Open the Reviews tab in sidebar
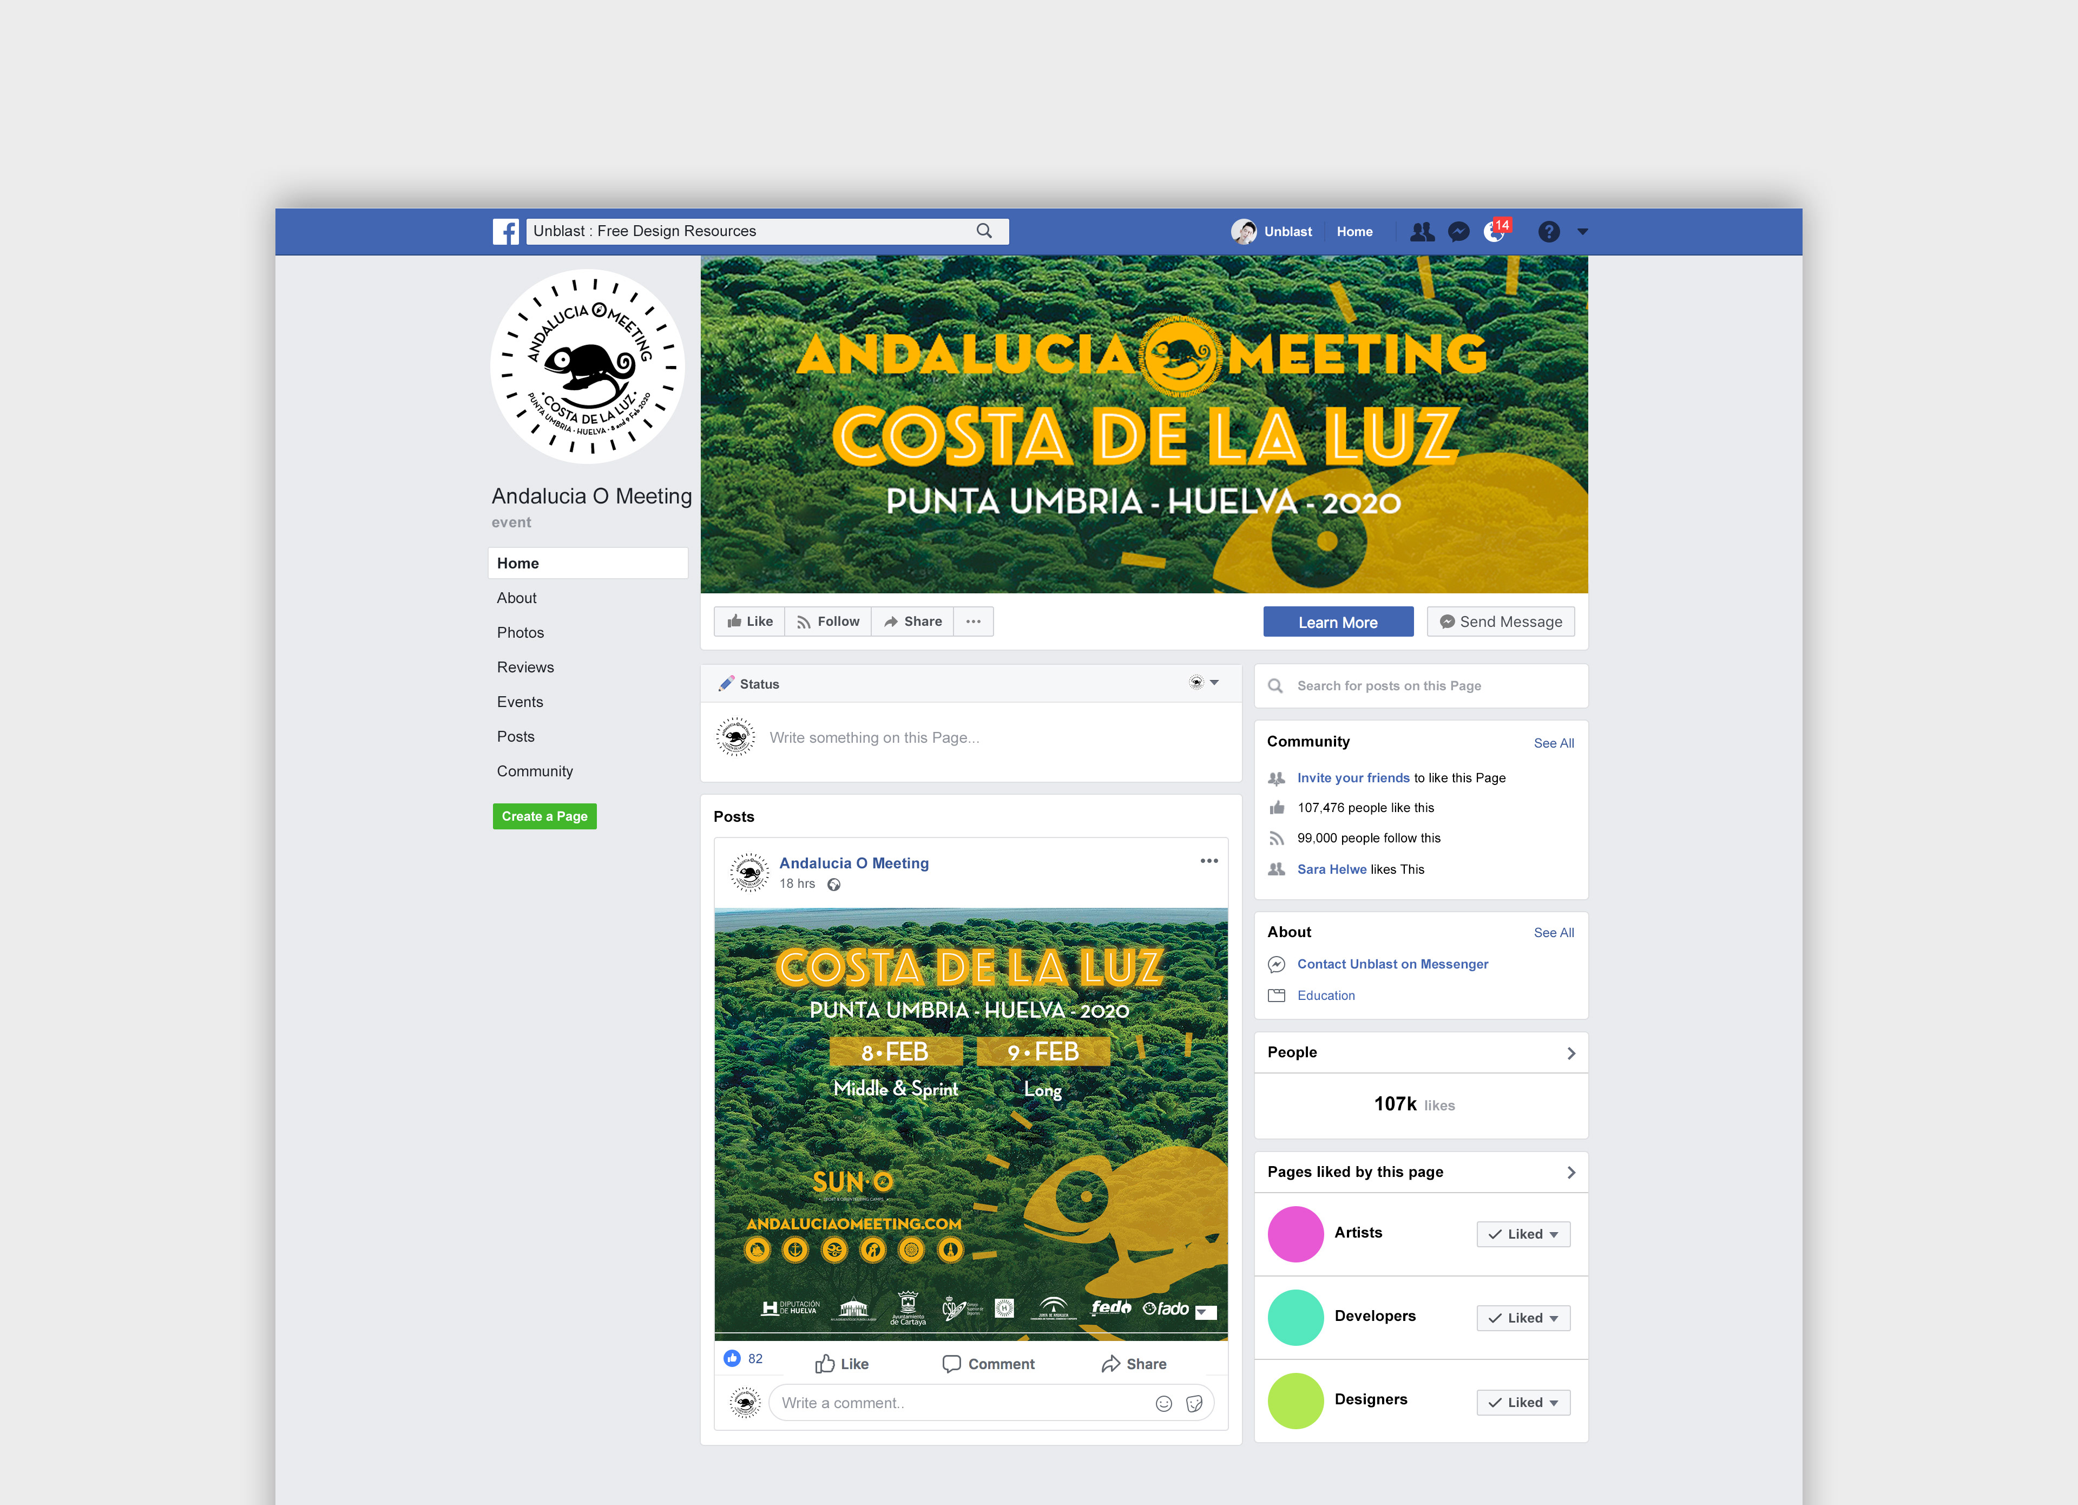Screen dimensions: 2078x1505 [x=525, y=668]
